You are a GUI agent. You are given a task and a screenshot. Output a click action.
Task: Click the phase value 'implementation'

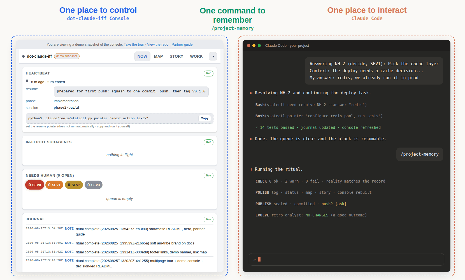(66, 101)
